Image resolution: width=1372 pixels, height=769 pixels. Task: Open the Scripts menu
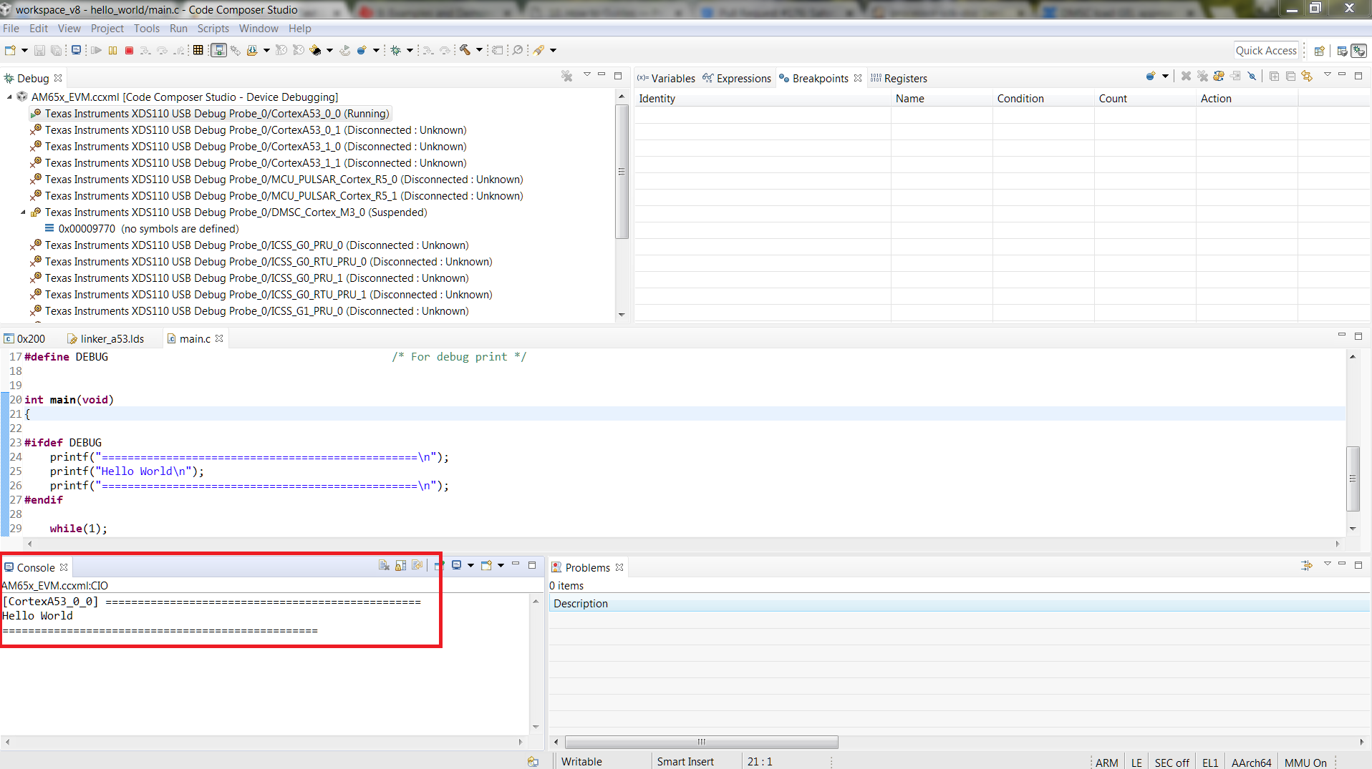(x=213, y=29)
